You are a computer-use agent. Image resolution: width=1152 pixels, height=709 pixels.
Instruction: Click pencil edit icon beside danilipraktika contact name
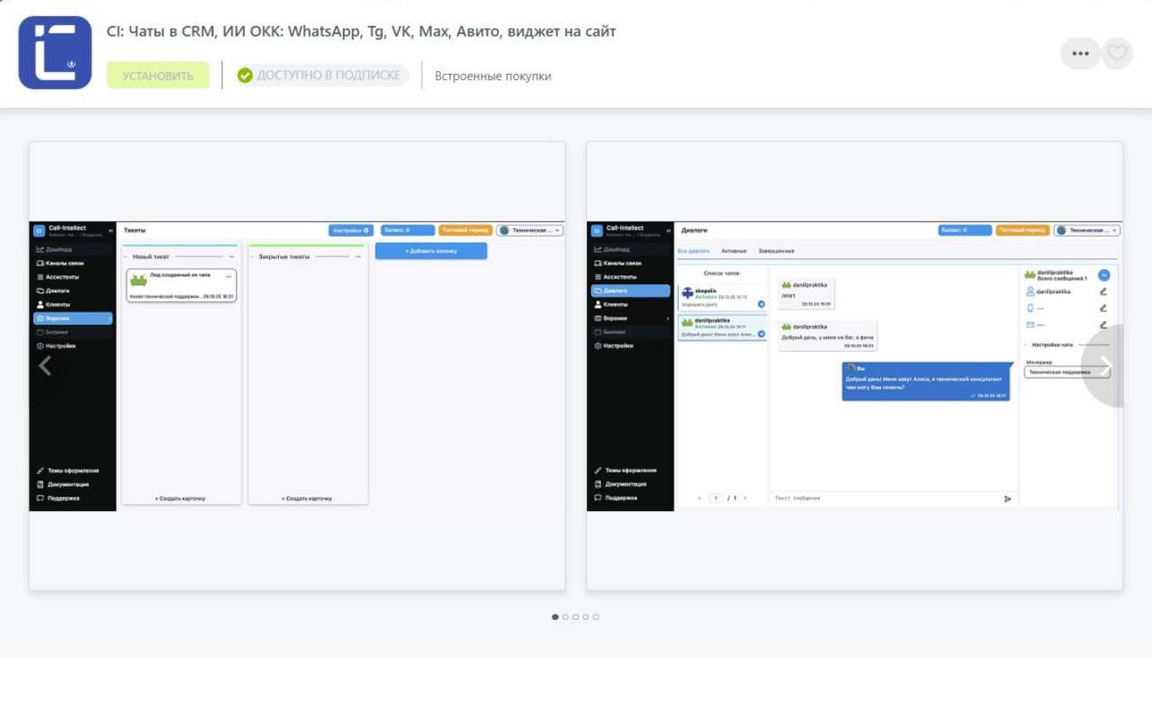pos(1103,292)
